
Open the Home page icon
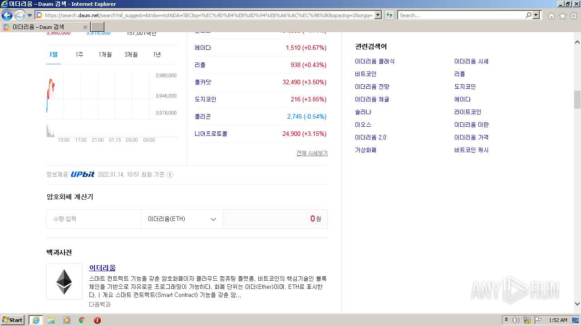click(551, 16)
